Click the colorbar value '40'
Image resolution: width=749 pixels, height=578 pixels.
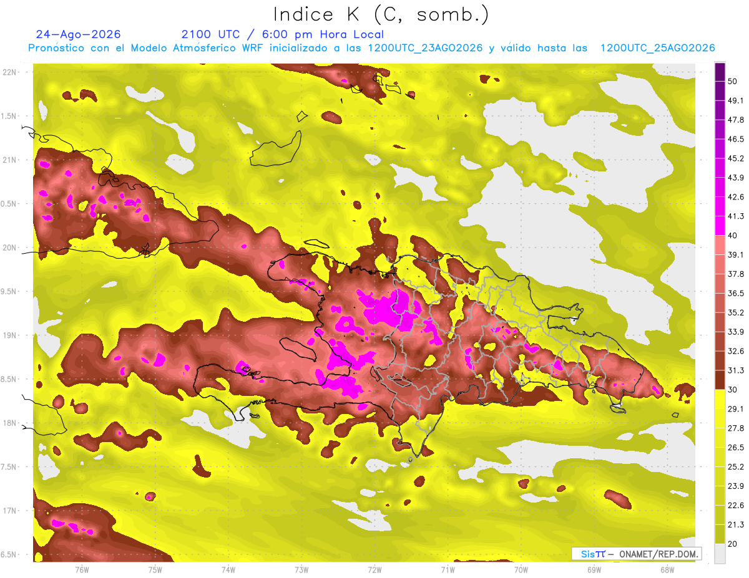pos(732,236)
